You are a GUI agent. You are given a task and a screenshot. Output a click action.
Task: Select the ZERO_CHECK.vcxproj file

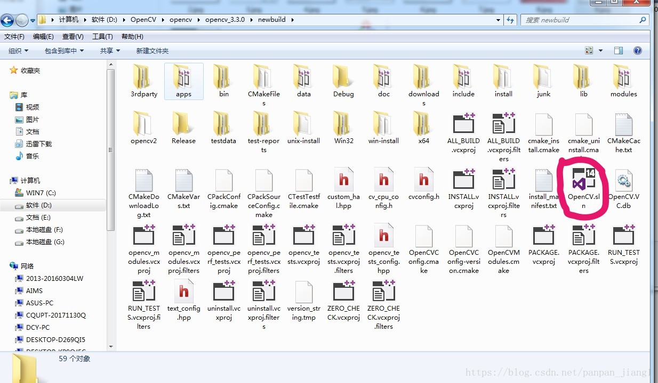pos(344,301)
